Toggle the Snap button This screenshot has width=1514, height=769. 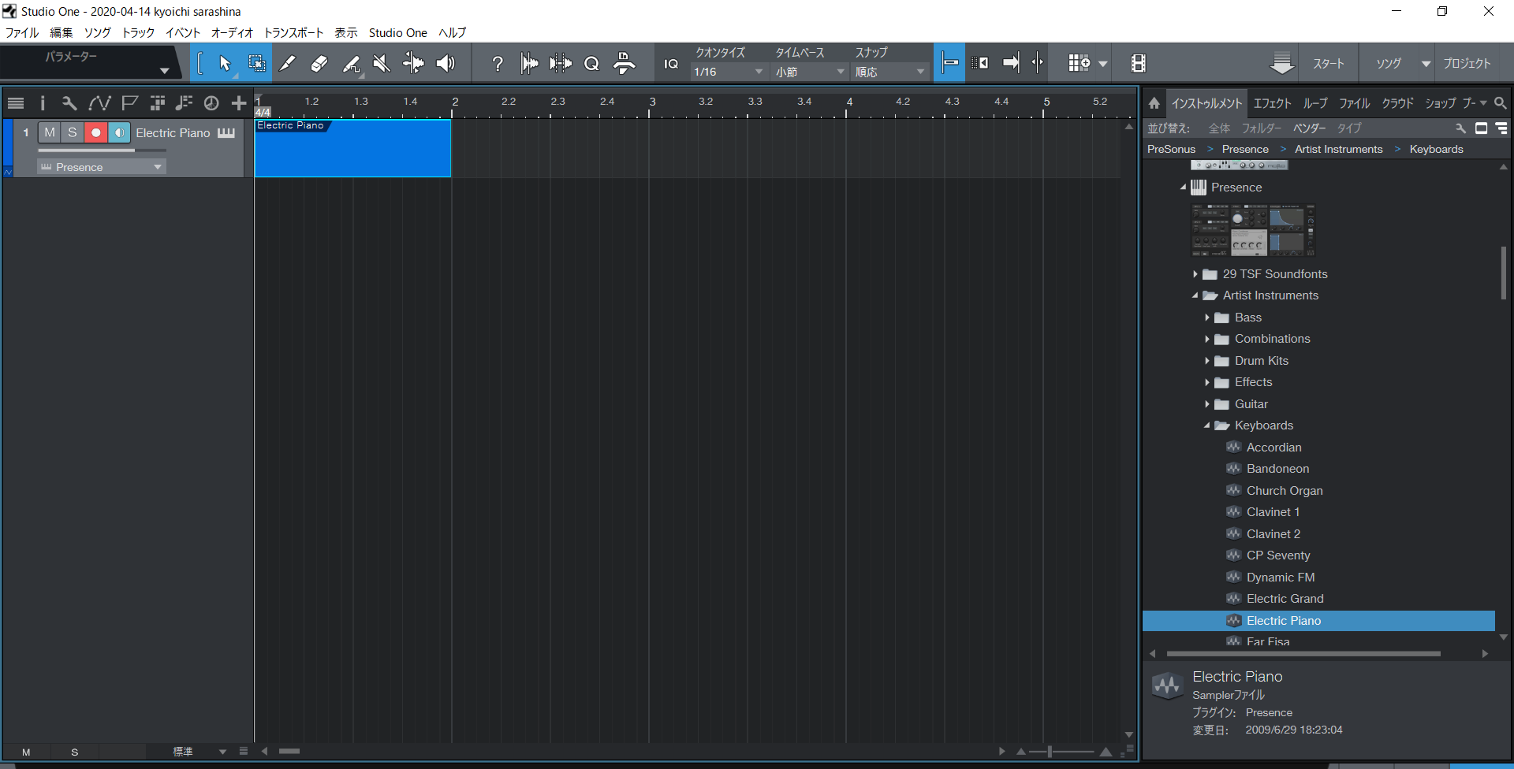[949, 63]
